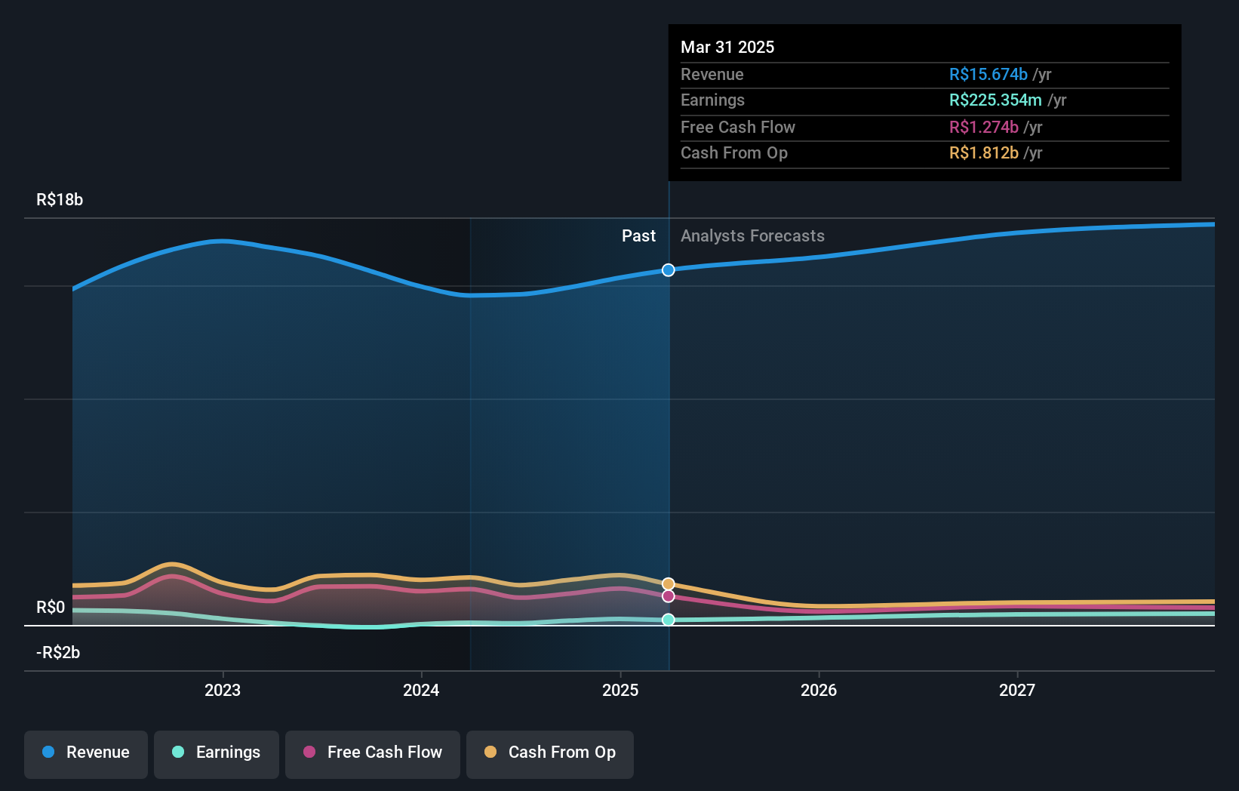Select the 2026 x-axis label

point(819,690)
